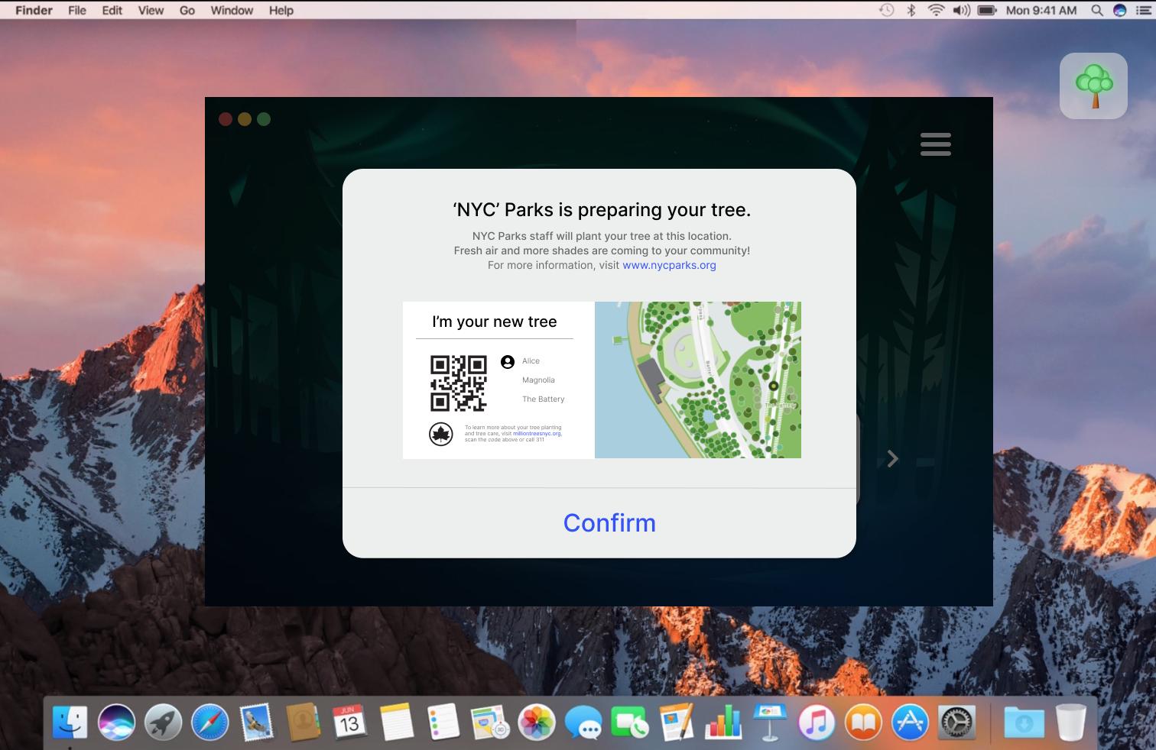1156x750 pixels.
Task: Click the Siri icon in the menu bar
Action: point(1120,10)
